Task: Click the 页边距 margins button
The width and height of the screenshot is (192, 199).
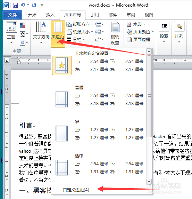Action: [58, 34]
